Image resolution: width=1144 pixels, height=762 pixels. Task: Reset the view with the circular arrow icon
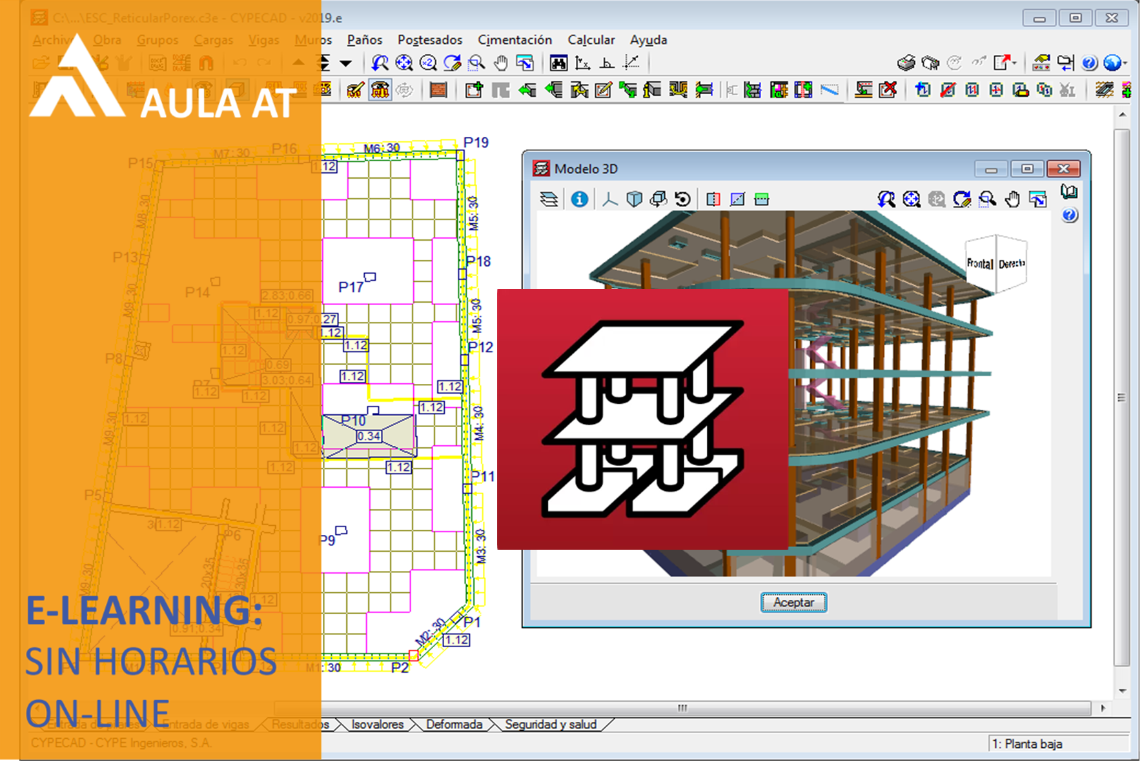682,199
